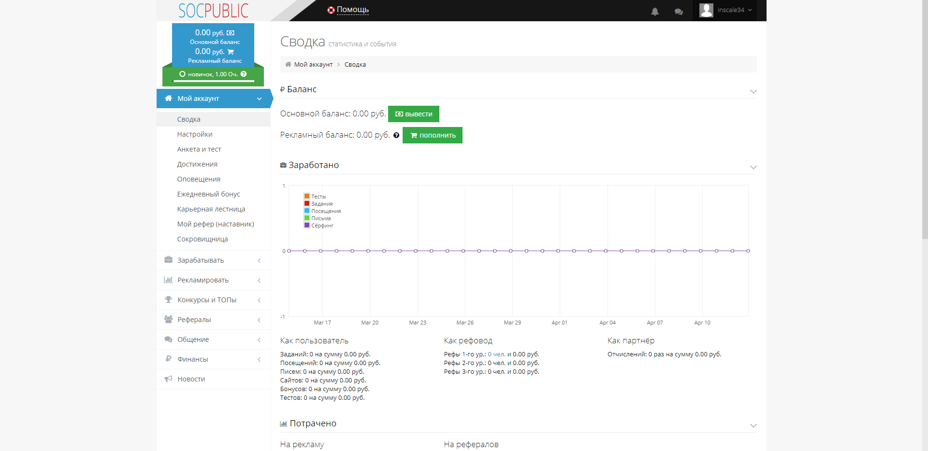Expand the Общение menu arrow
This screenshot has height=451, width=928.
pyautogui.click(x=259, y=339)
